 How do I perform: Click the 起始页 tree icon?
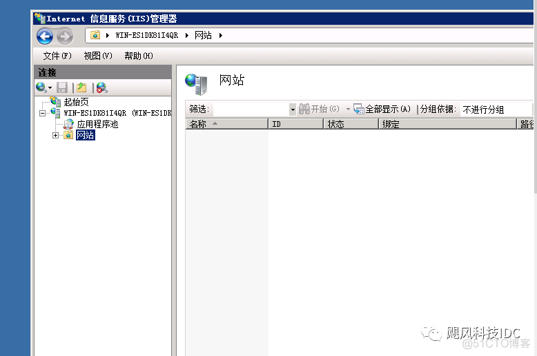pyautogui.click(x=55, y=101)
